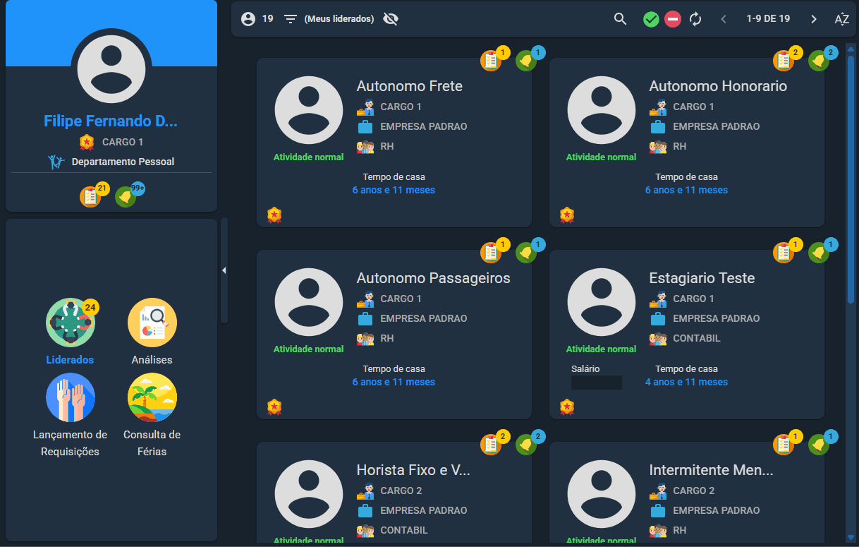This screenshot has height=547, width=859.
Task: Open Lançamento de Requisições icon
Action: [x=71, y=397]
